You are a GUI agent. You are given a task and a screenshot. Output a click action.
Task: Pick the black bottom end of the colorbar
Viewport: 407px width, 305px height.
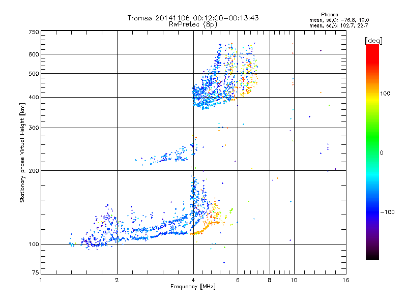(x=372, y=257)
